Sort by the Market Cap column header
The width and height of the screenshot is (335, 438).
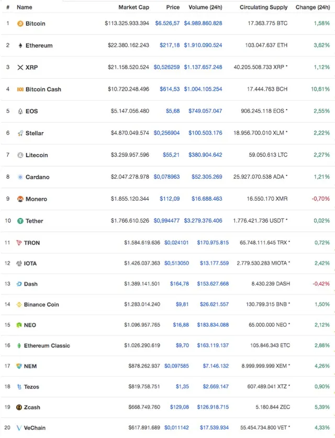(x=133, y=7)
